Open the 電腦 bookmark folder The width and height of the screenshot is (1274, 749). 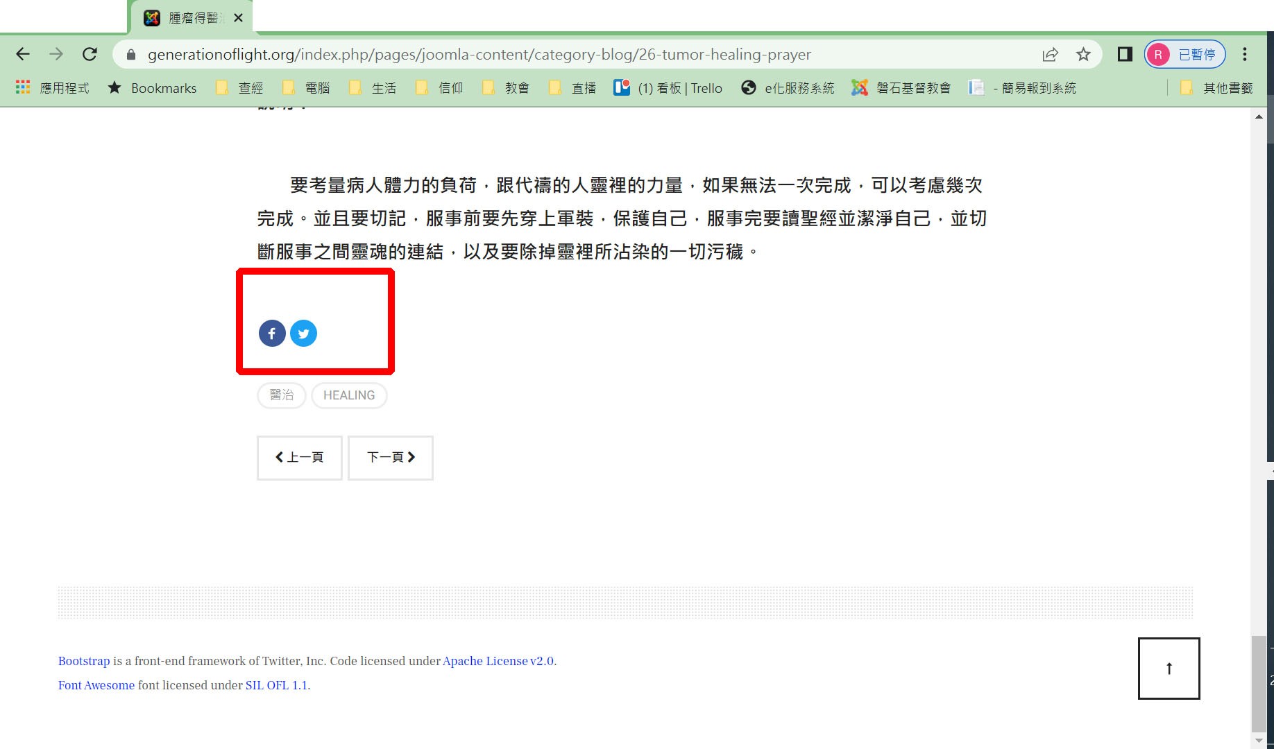[306, 88]
